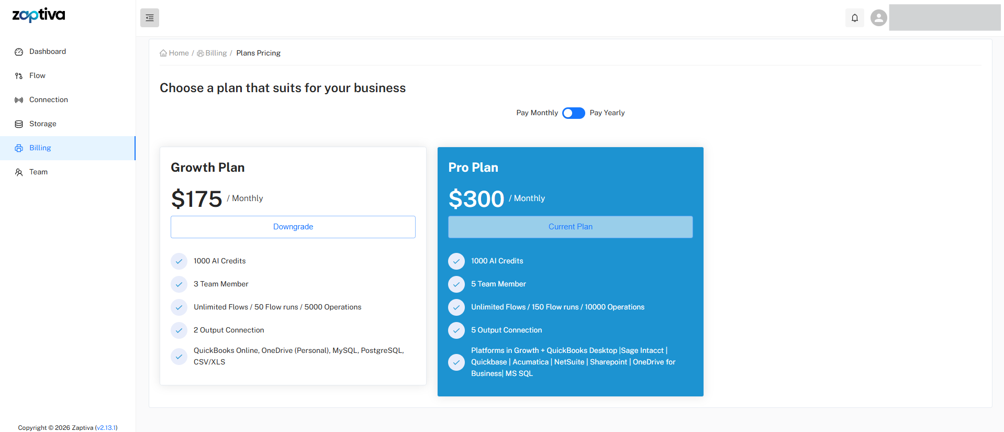Click the Pro Plan 5 Team Member checkmark
Image resolution: width=1004 pixels, height=432 pixels.
[x=456, y=284]
